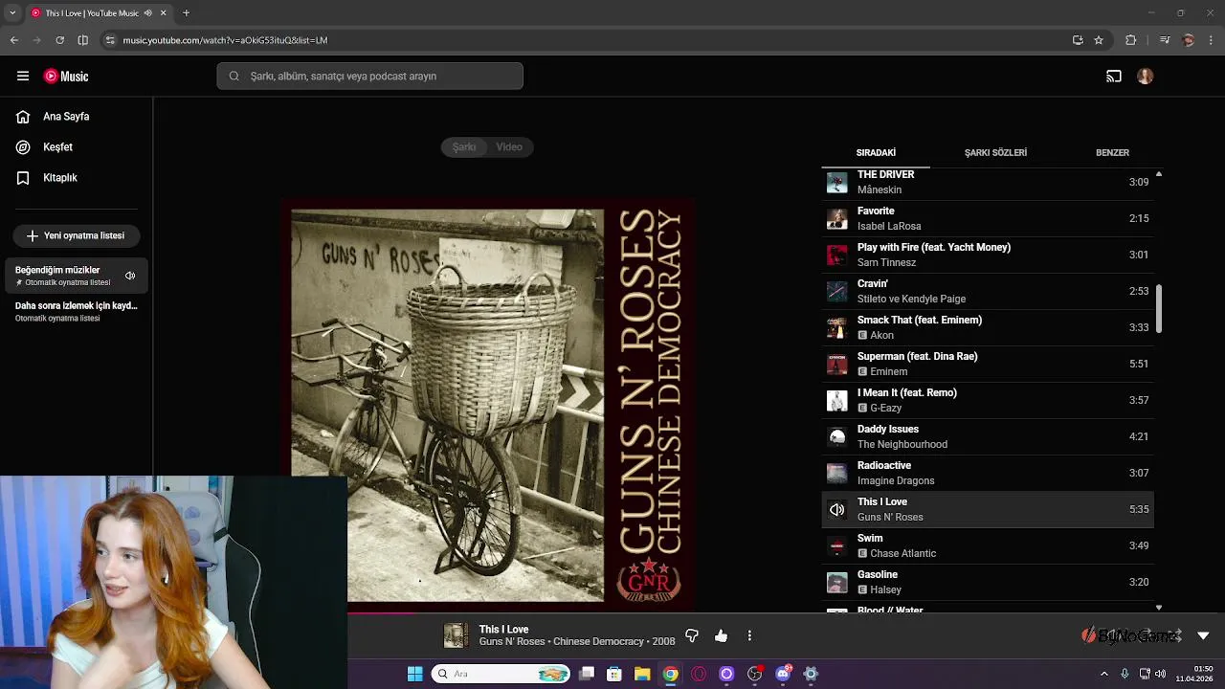Play Smack That by Akon from queue
1225x689 pixels.
pos(988,327)
